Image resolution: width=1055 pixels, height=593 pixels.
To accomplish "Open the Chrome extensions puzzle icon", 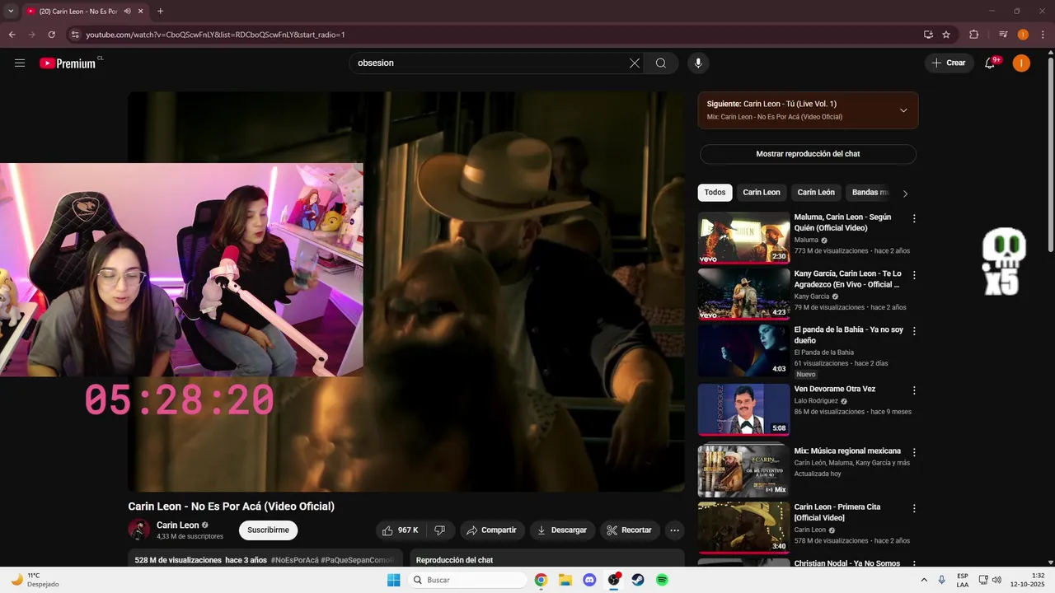I will 974,35.
